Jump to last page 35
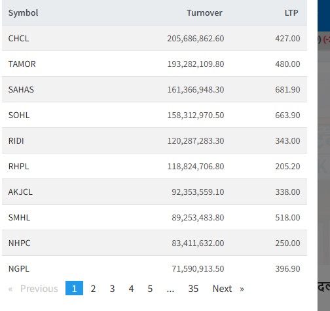The image size is (330, 311). coord(193,289)
